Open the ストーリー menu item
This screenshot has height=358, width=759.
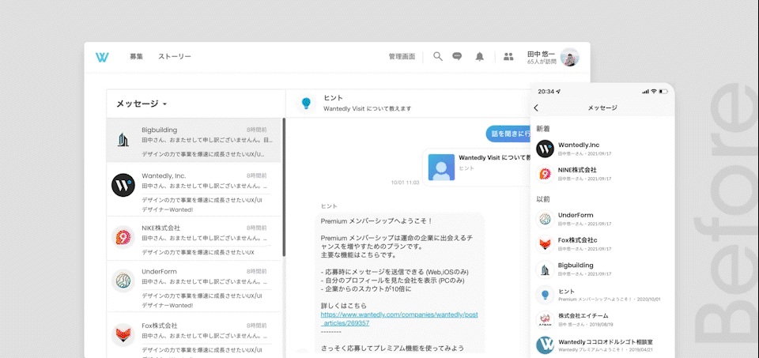click(174, 57)
